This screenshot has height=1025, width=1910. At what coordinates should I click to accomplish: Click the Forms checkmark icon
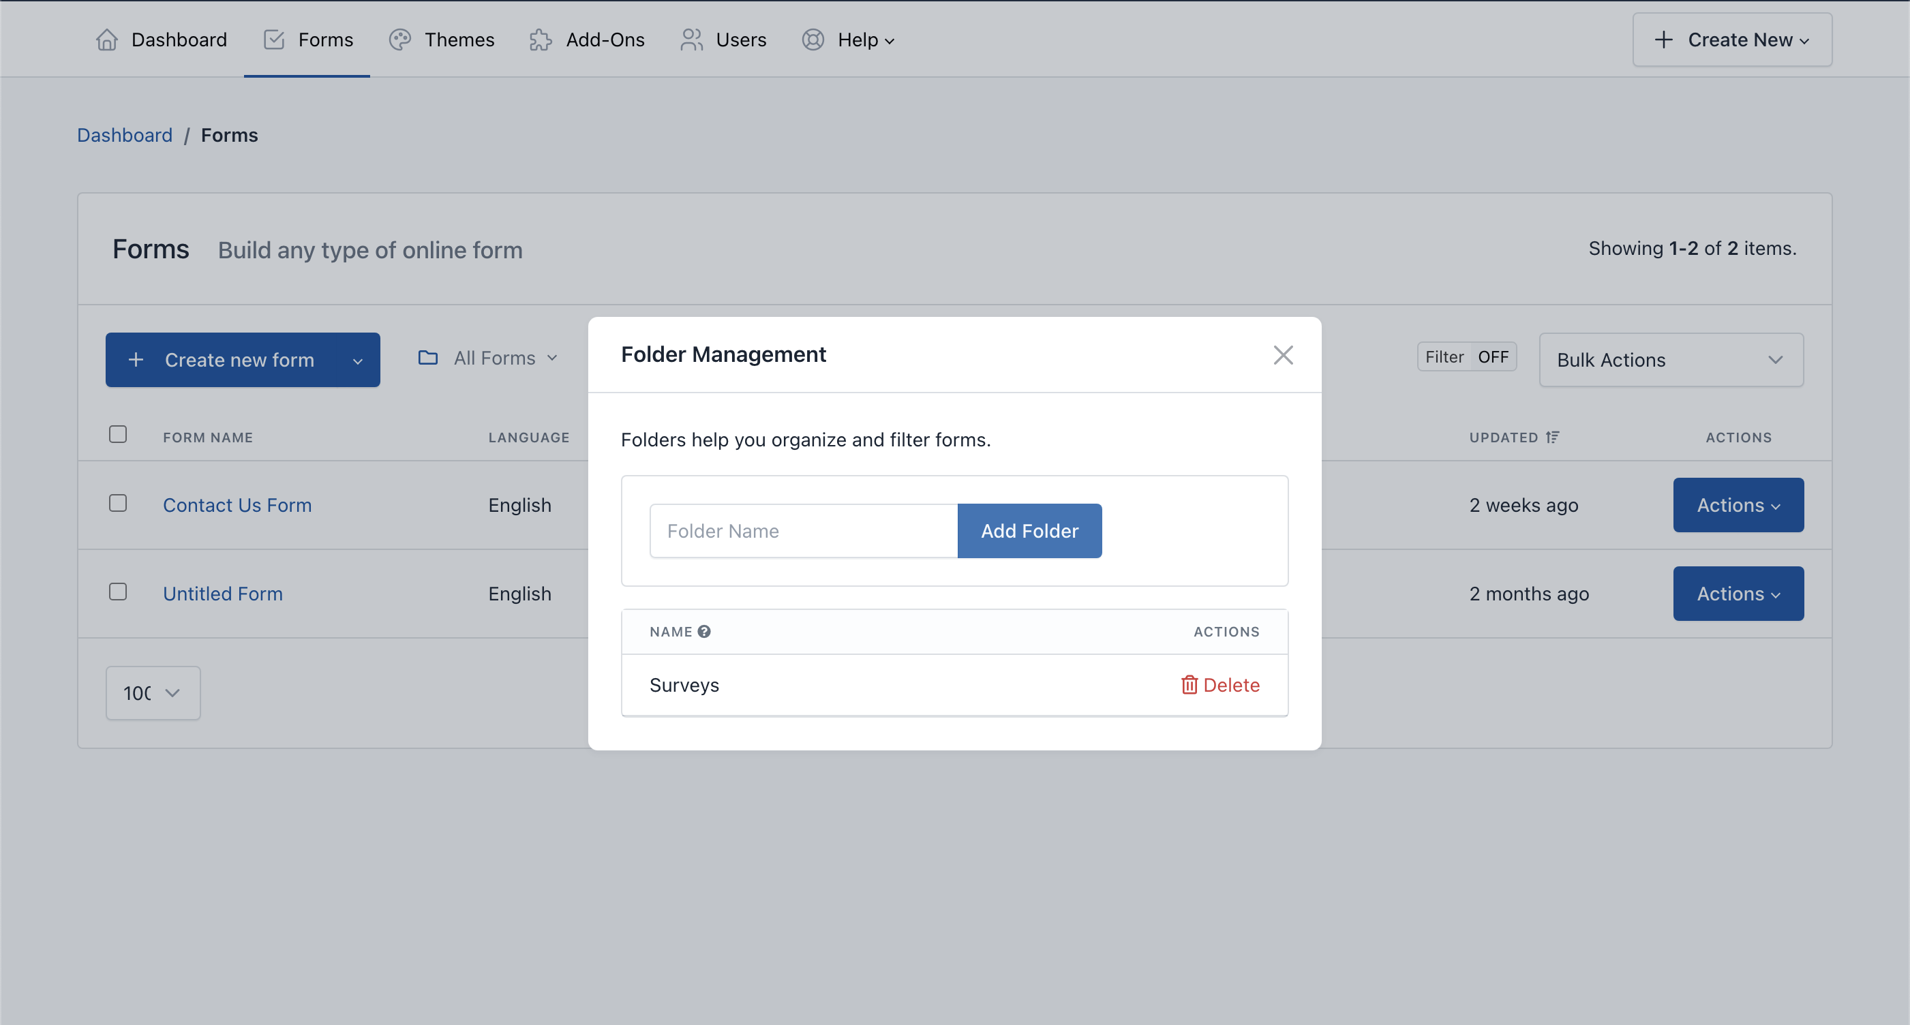pyautogui.click(x=273, y=39)
